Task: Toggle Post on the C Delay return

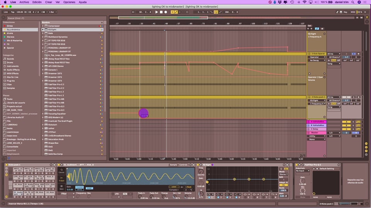Action: click(358, 129)
